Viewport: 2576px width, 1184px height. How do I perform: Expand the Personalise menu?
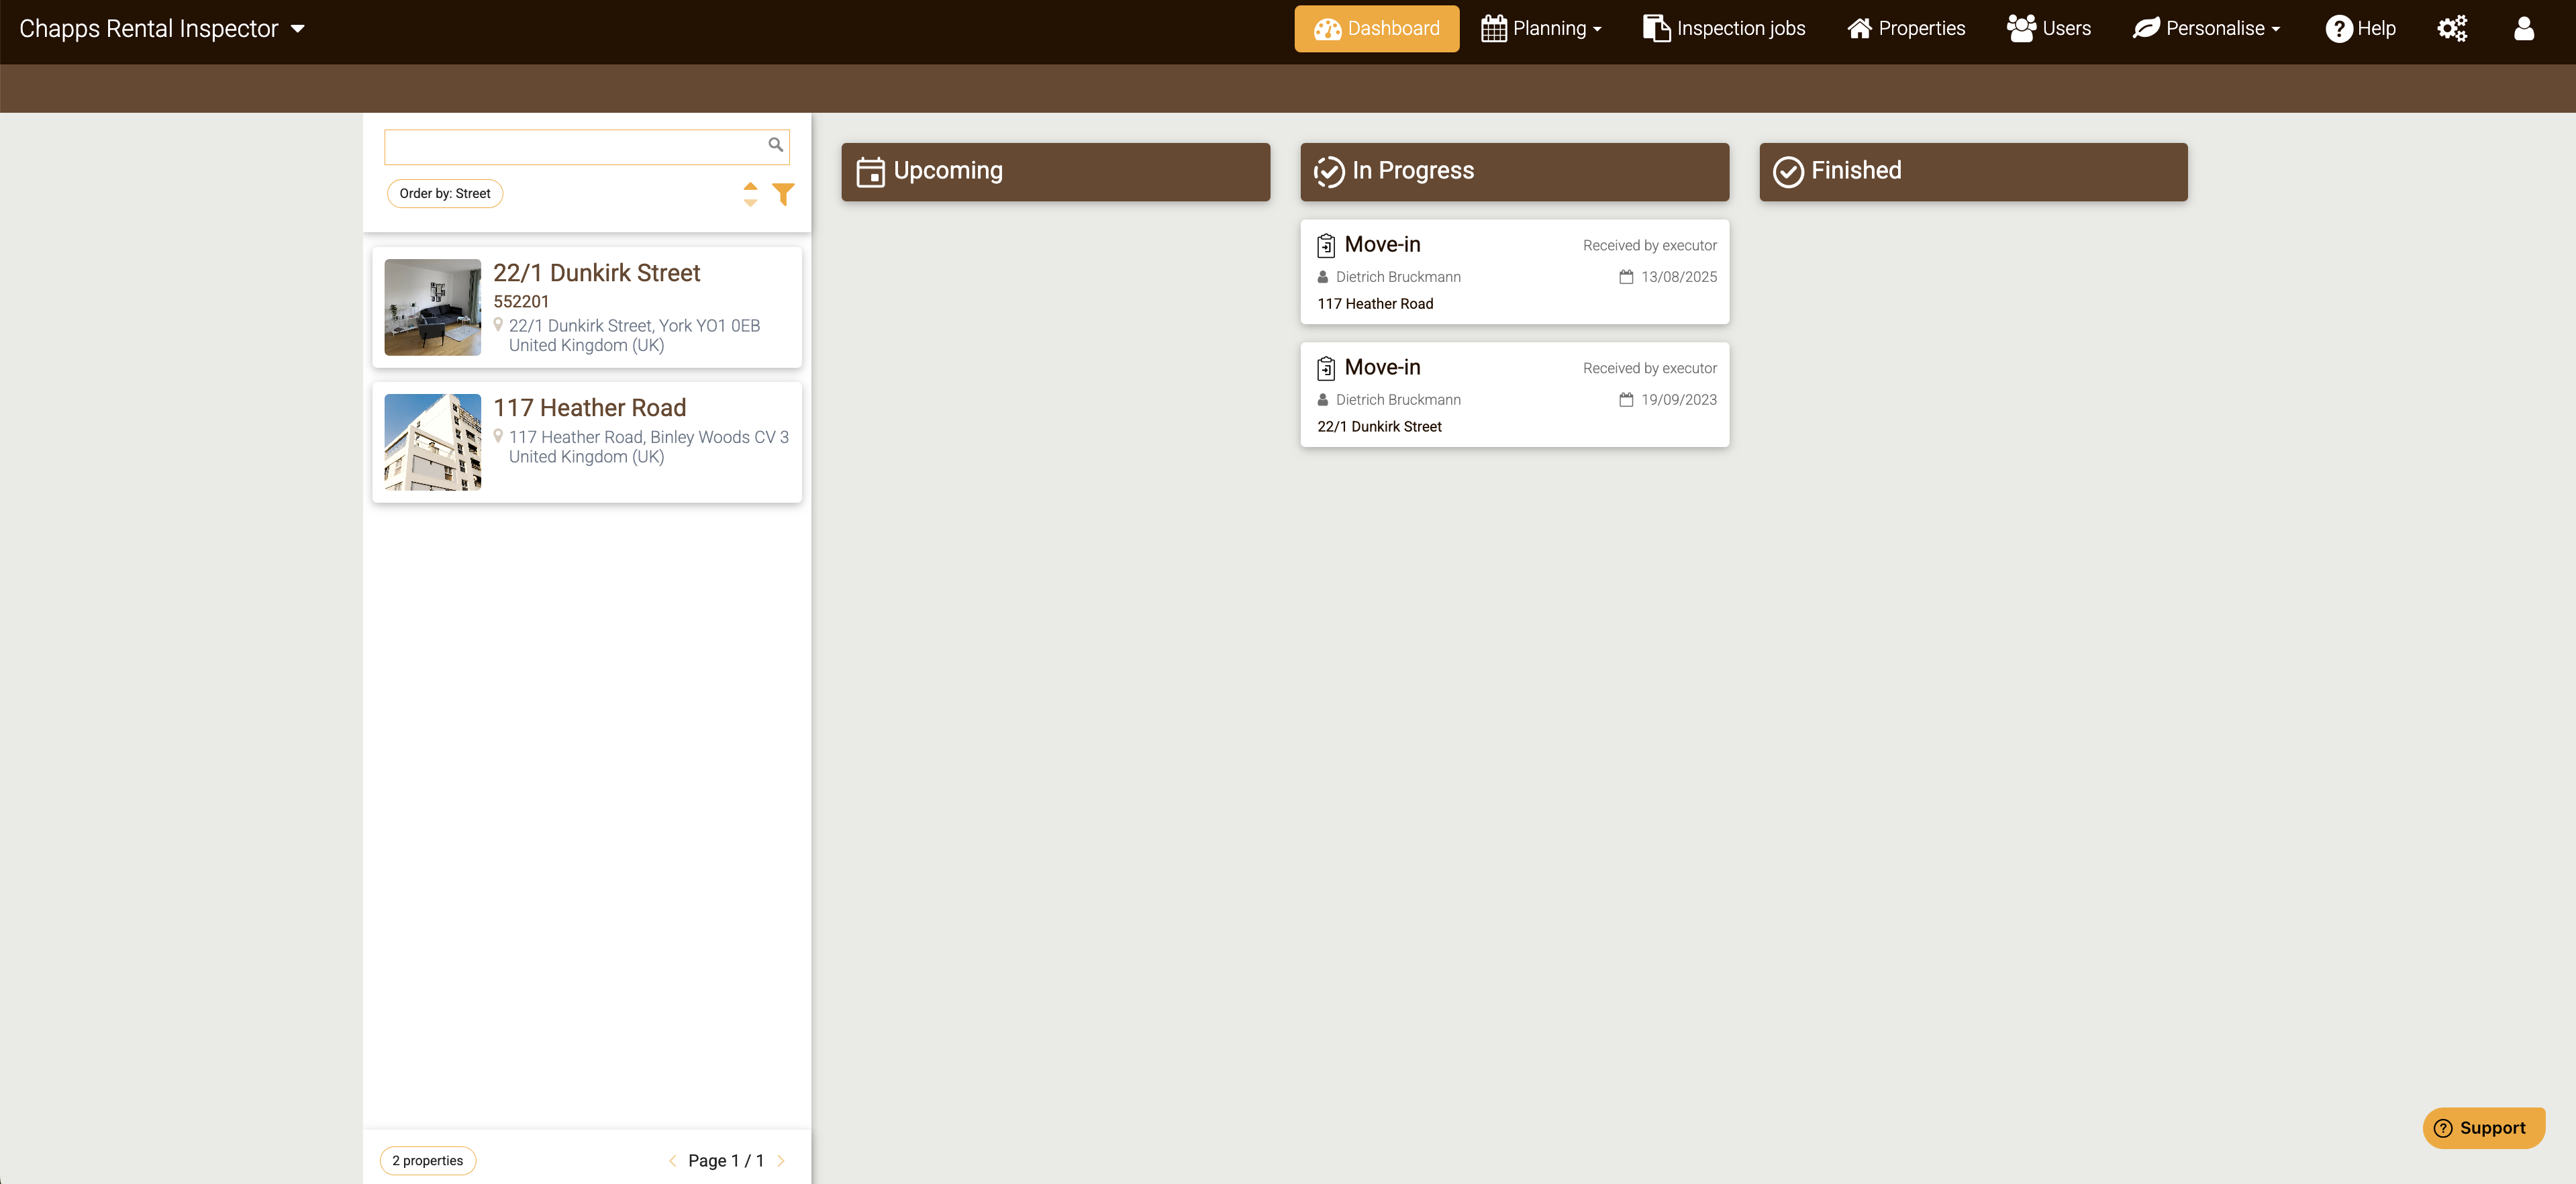[2207, 28]
